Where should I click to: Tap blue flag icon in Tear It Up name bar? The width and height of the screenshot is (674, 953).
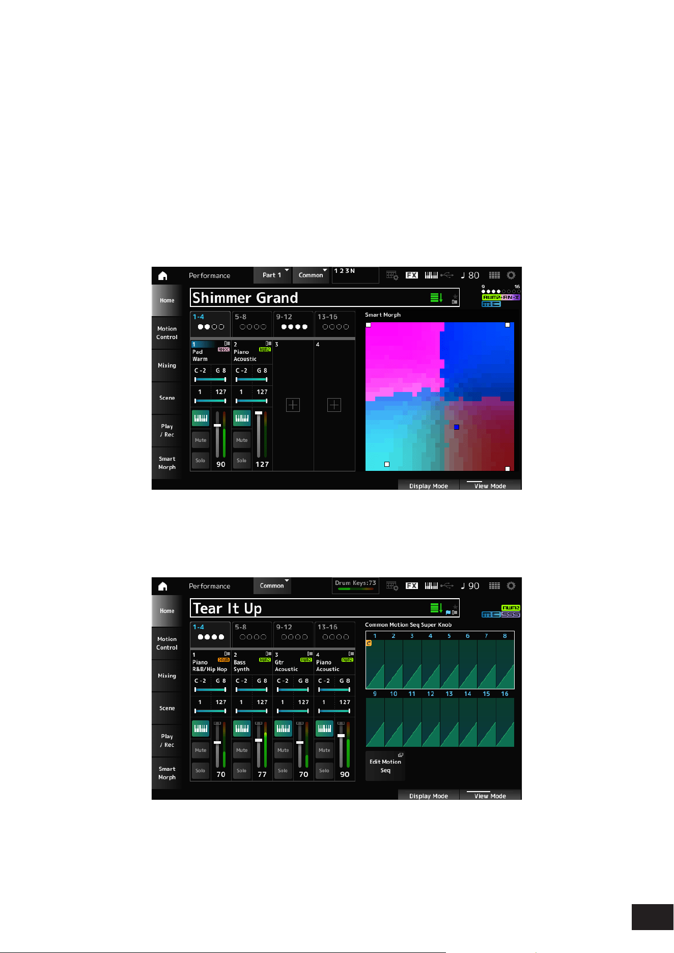click(448, 612)
